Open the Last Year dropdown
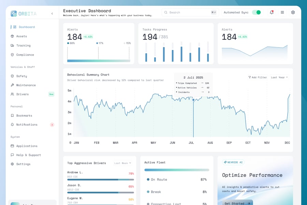 coord(279,77)
